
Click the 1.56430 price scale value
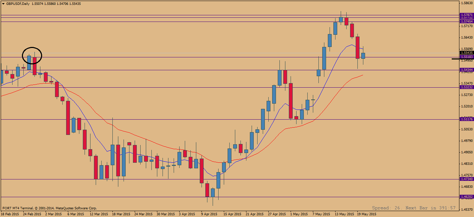[467, 37]
